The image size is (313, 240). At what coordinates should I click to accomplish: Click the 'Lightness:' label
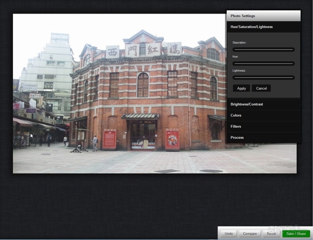point(239,70)
